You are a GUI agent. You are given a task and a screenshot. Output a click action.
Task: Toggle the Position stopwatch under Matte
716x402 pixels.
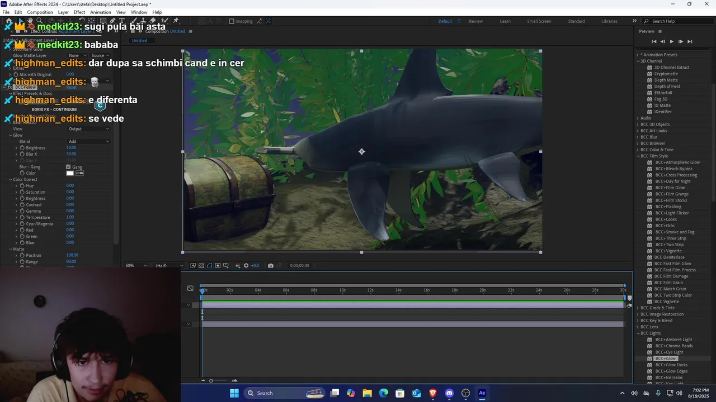[21, 255]
